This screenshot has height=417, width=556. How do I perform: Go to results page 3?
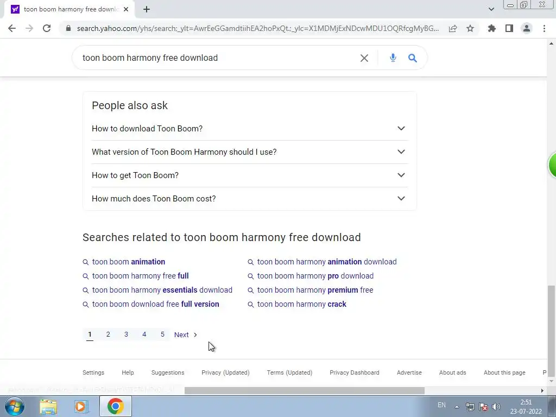[126, 334]
